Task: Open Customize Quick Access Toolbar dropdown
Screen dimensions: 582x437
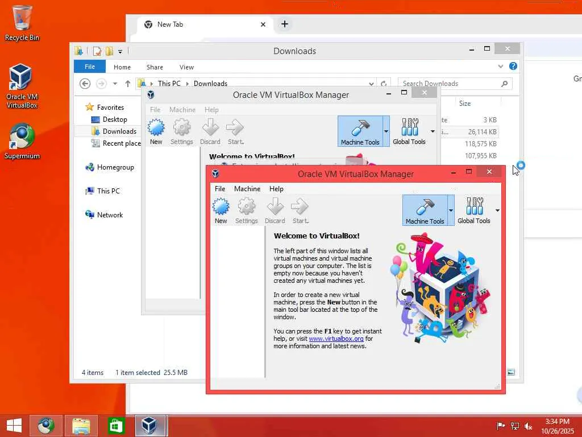Action: 120,51
